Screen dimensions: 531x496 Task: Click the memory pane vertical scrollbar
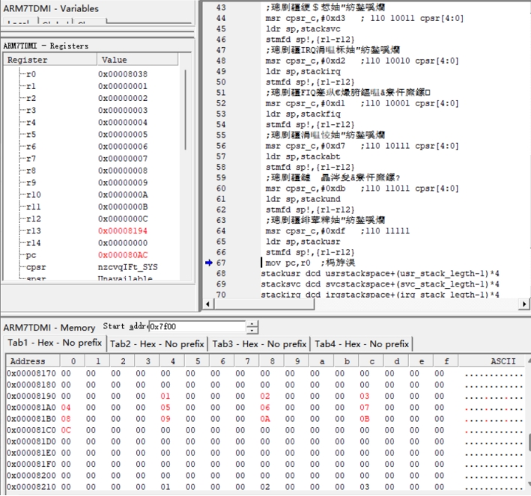[529, 423]
